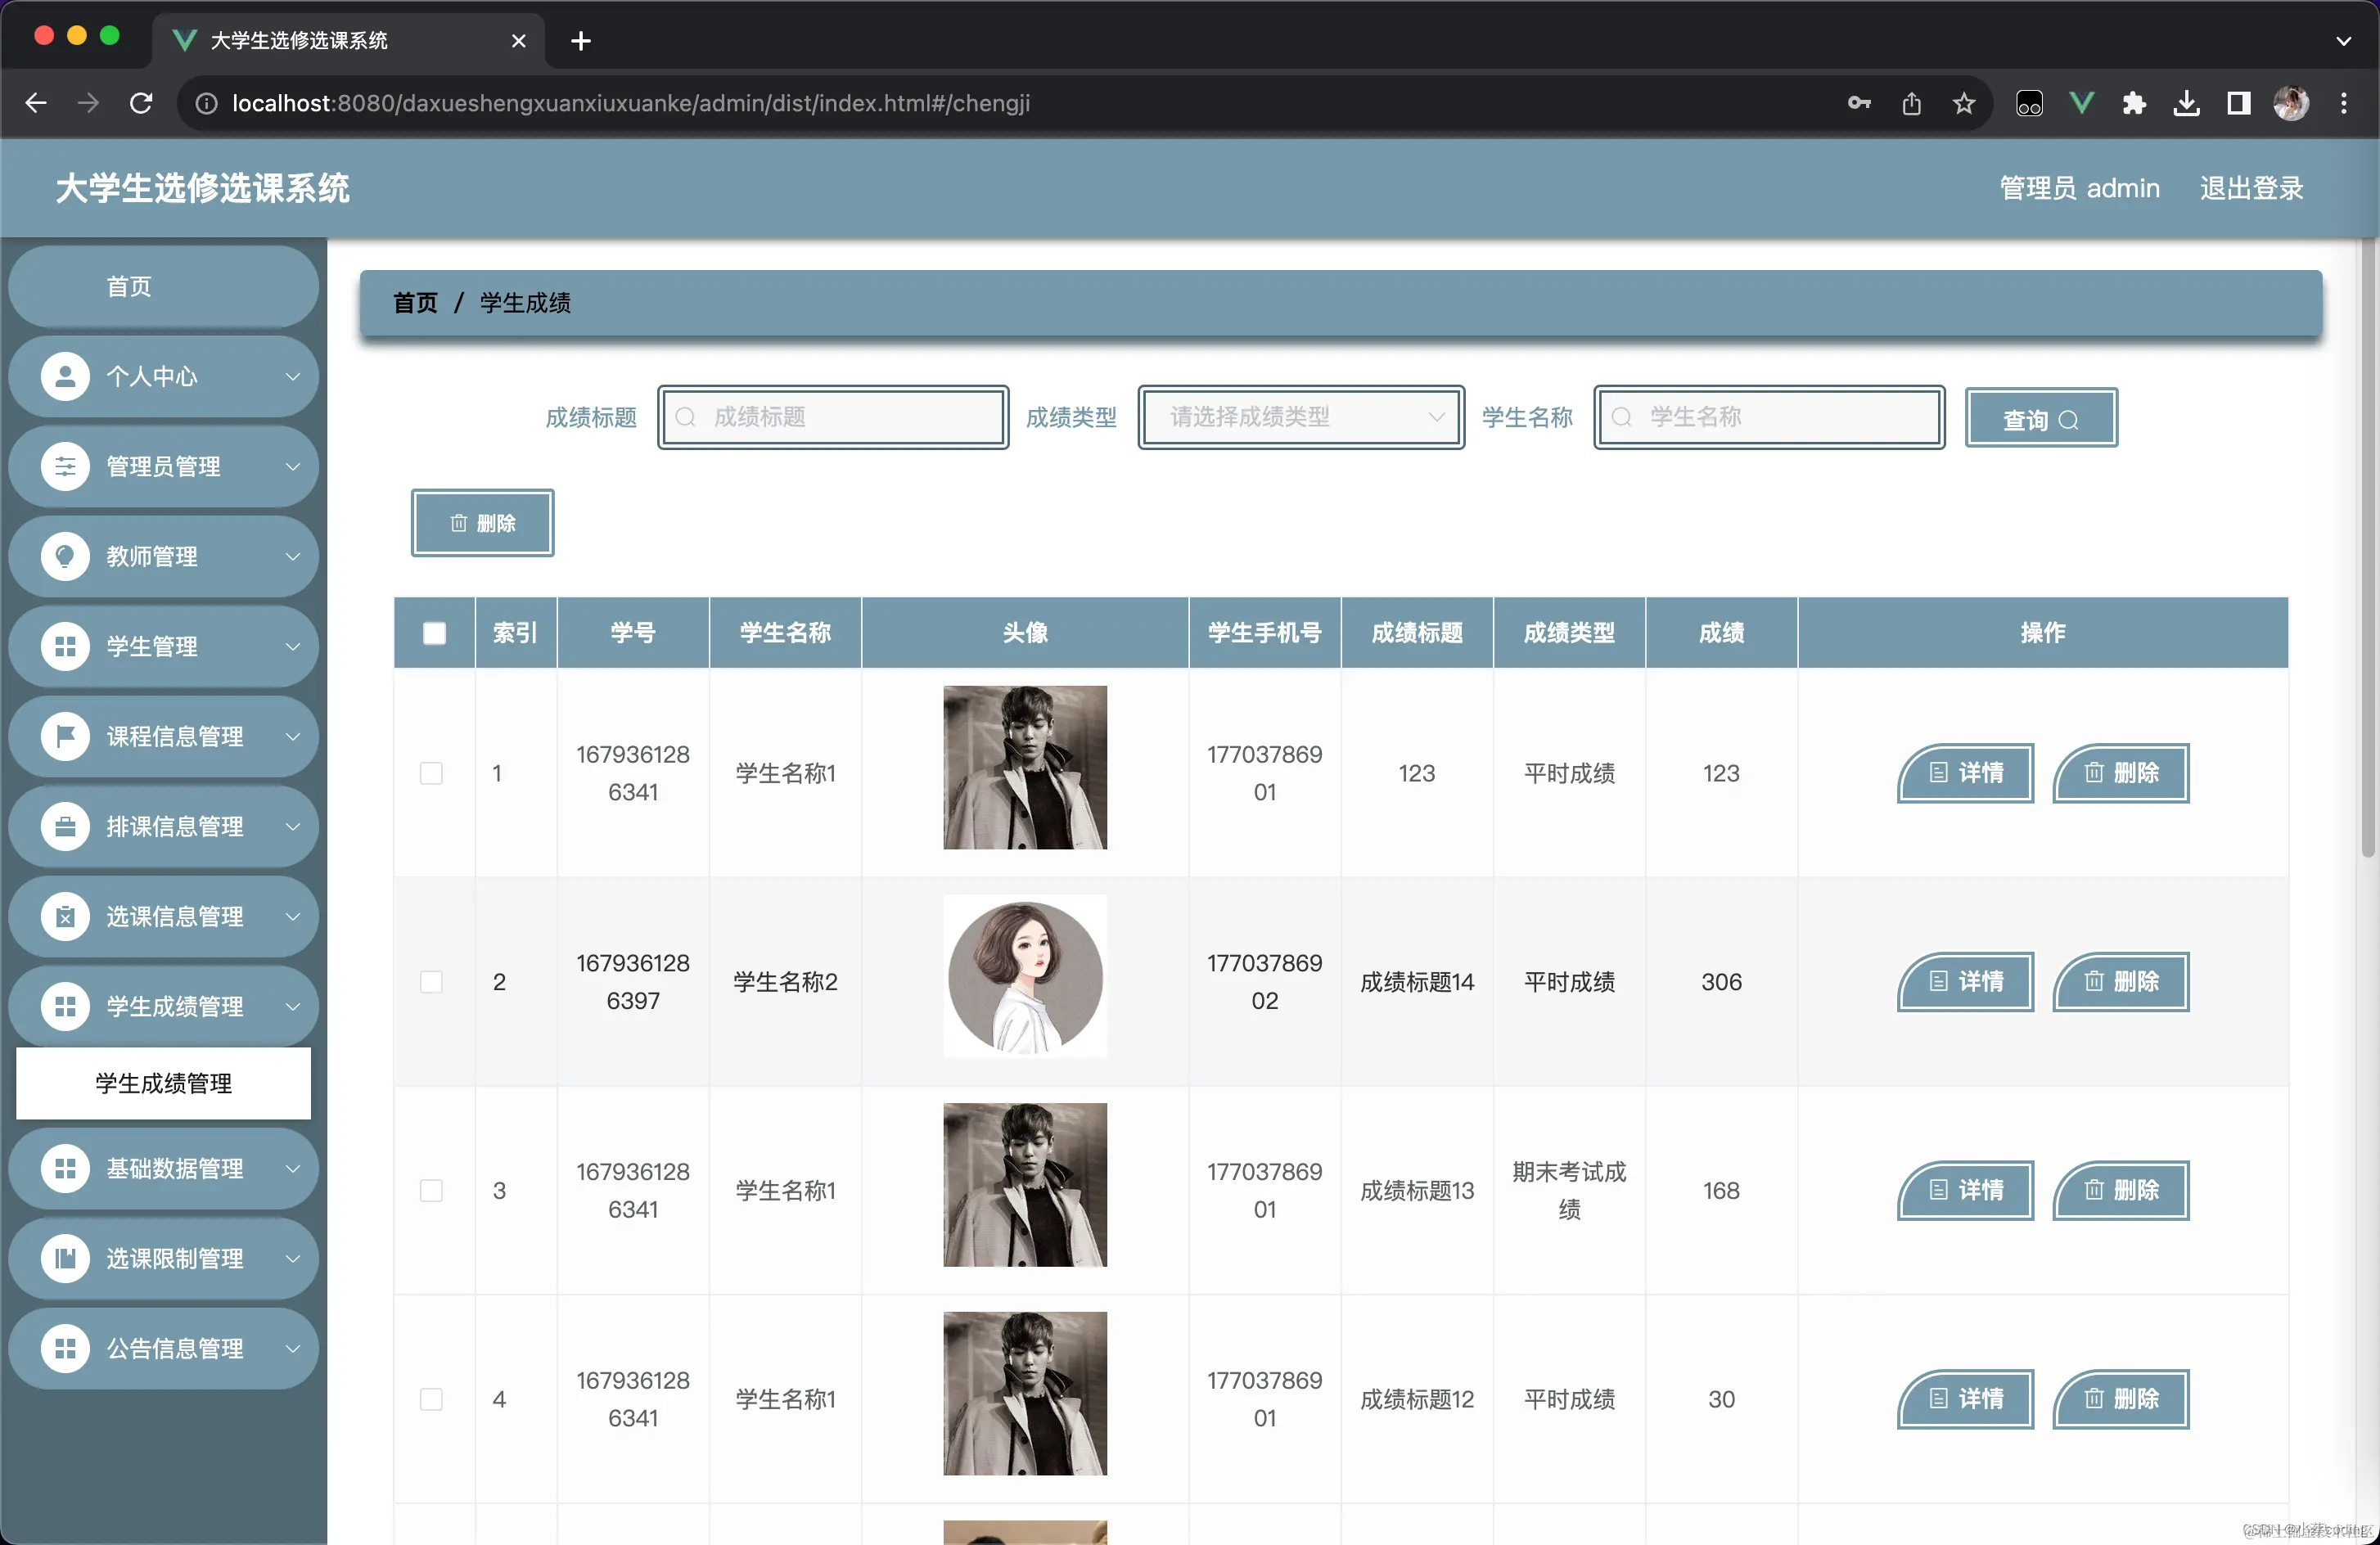Open the 成绩类型 select dropdown
The height and width of the screenshot is (1545, 2380).
click(x=1301, y=417)
